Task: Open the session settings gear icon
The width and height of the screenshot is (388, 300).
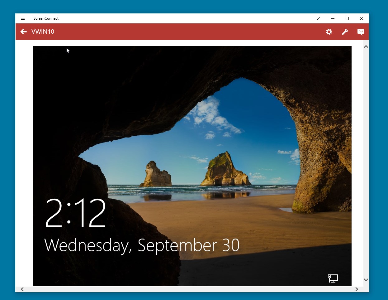Action: (329, 31)
